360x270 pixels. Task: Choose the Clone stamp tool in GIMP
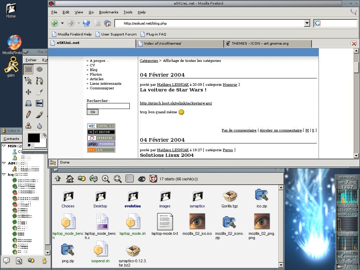pos(28,126)
